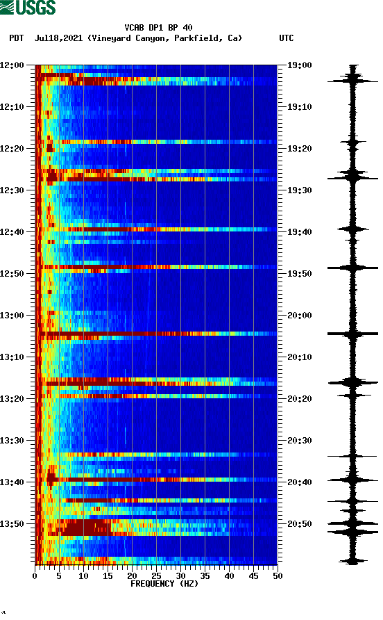Click the date "Jul18,2021"
This screenshot has width=383, height=620.
pyautogui.click(x=58, y=38)
